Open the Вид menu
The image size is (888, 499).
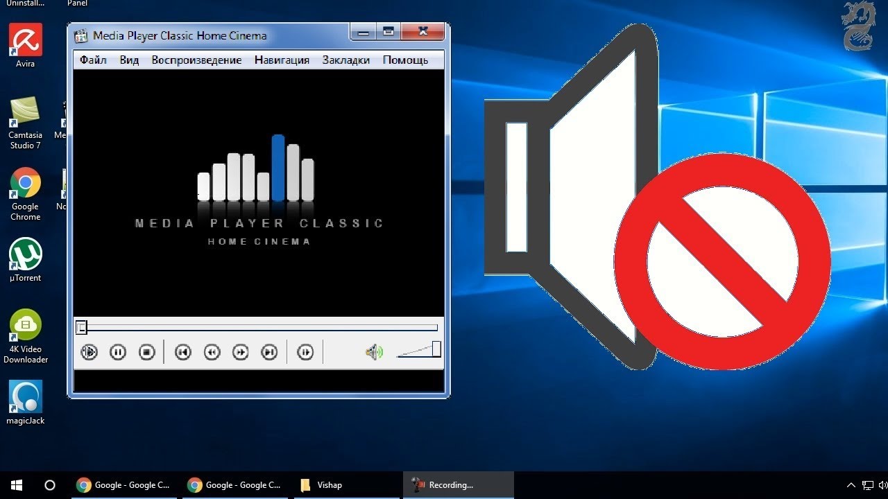[129, 60]
